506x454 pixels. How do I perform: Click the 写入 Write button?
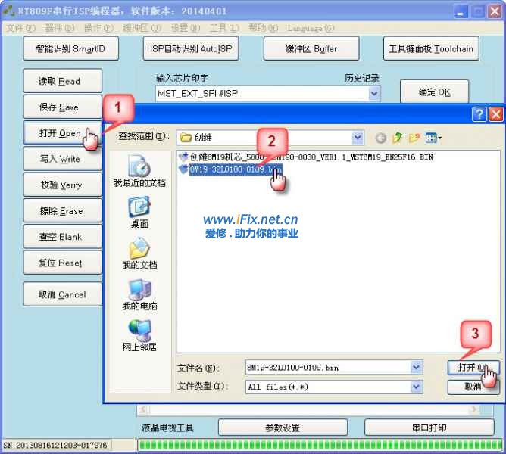60,159
